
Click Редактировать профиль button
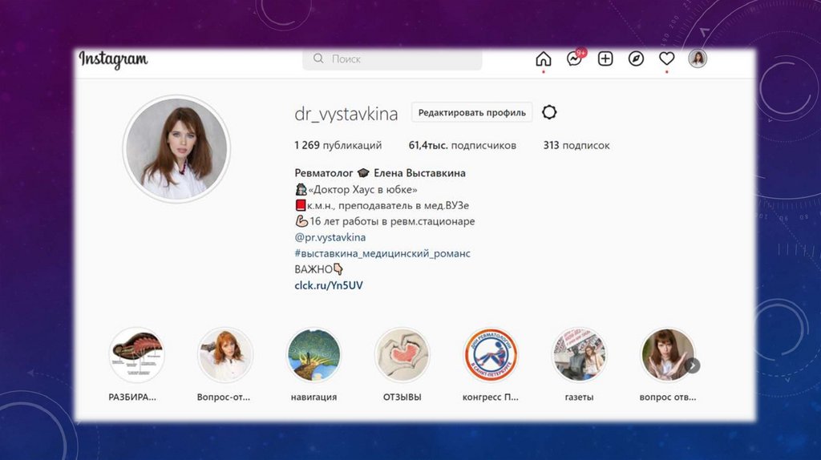471,112
